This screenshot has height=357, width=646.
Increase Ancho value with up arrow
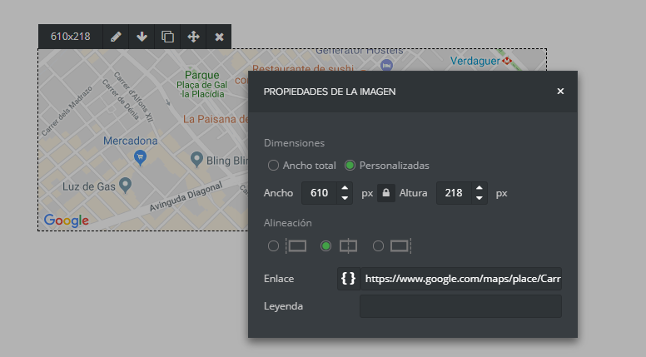[345, 188]
